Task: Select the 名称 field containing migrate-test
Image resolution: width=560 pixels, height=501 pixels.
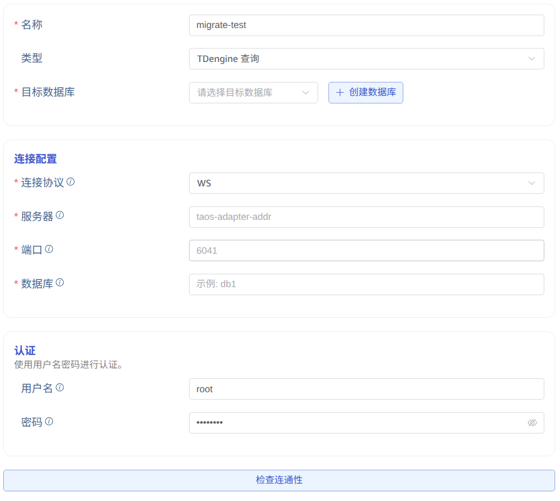Action: coord(366,25)
